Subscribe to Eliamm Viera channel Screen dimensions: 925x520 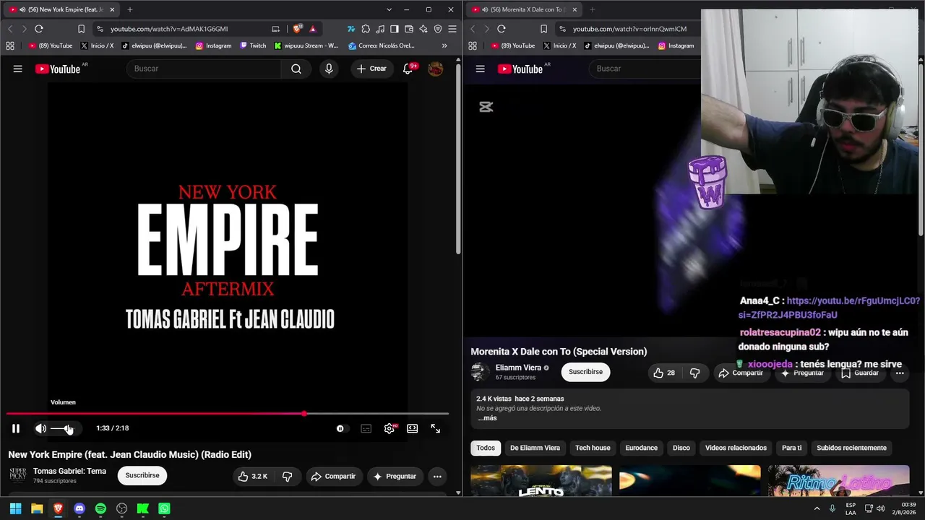click(x=585, y=372)
